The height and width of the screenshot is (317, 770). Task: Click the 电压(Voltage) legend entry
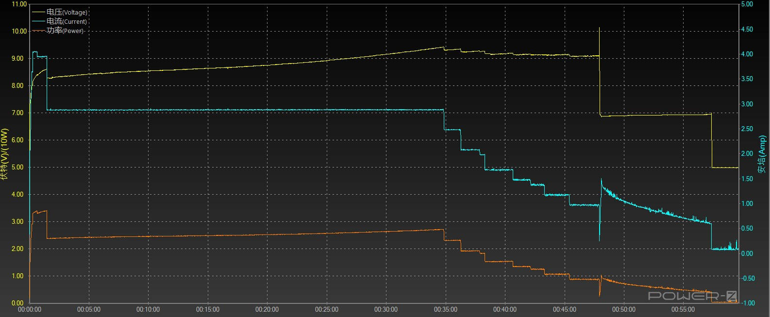coord(67,12)
